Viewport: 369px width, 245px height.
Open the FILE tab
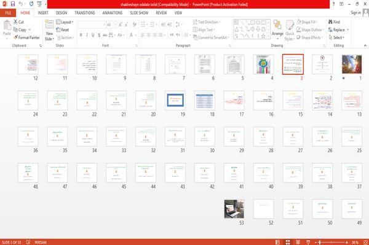pos(8,13)
